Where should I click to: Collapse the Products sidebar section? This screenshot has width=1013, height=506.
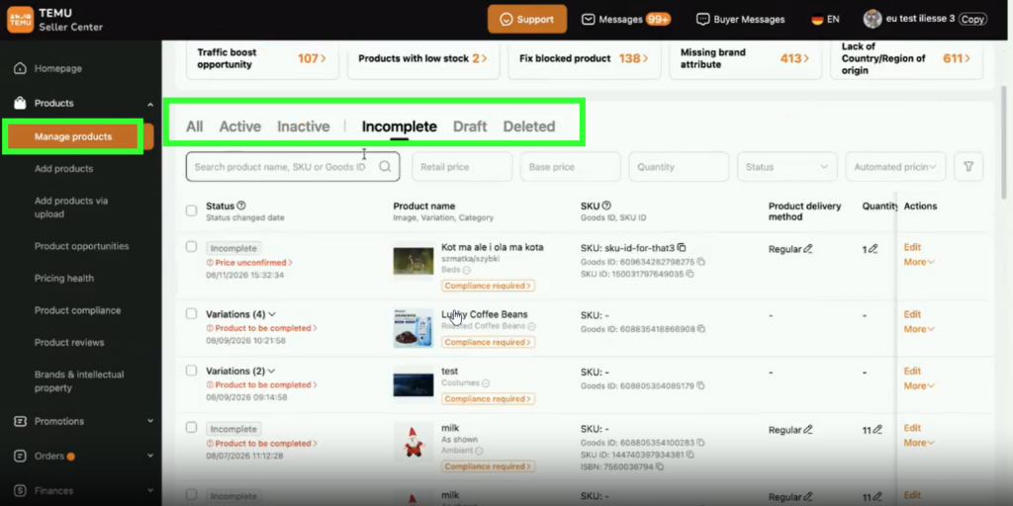150,104
